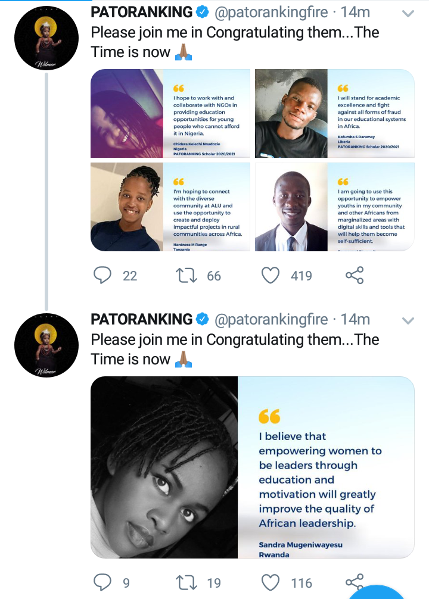
Task: Click the reply icon showing 9
Action: click(102, 583)
